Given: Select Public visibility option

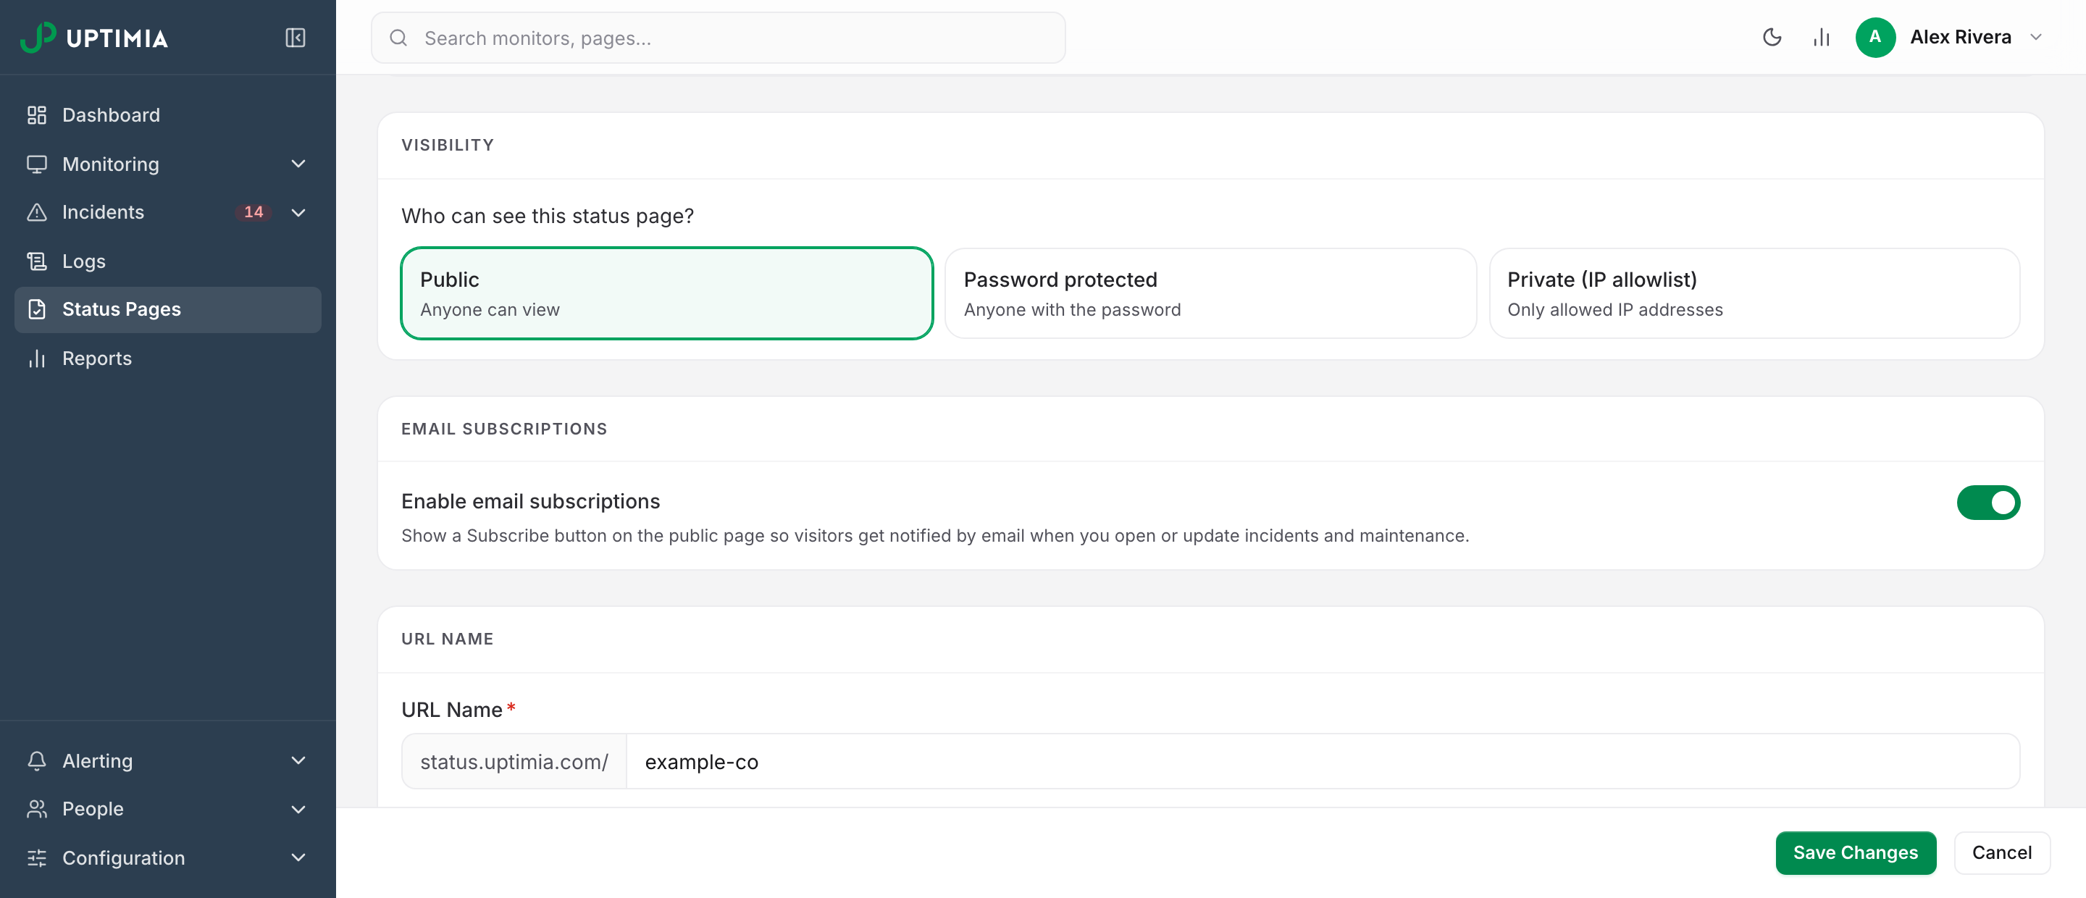Looking at the screenshot, I should [x=666, y=293].
